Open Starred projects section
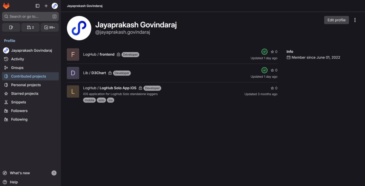 click(25, 93)
